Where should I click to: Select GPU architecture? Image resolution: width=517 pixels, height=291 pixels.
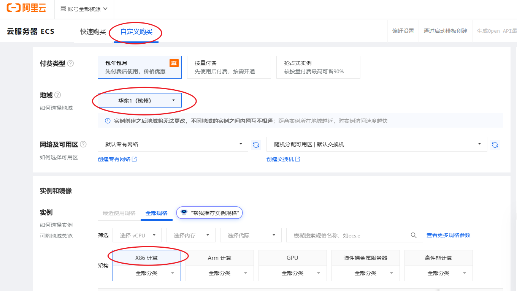[x=293, y=258]
